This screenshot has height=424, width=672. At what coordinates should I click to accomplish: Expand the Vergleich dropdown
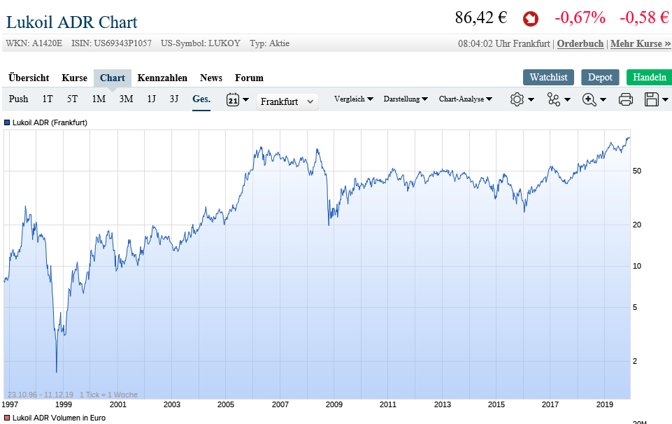[x=354, y=99]
